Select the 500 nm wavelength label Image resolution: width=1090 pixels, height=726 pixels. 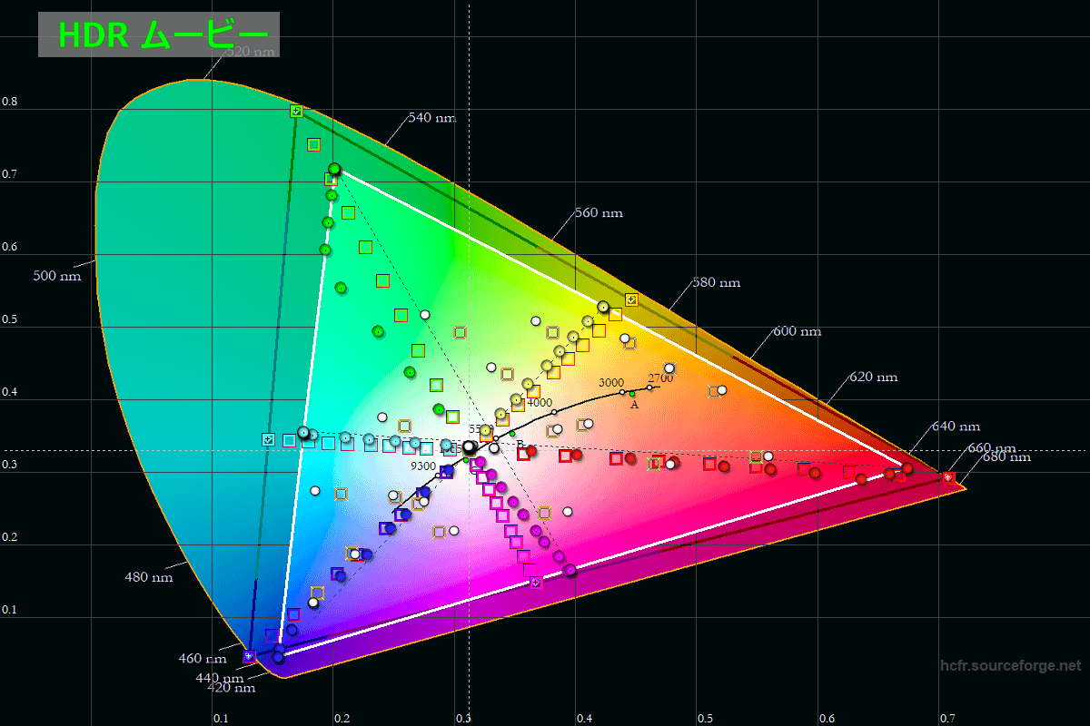(57, 276)
